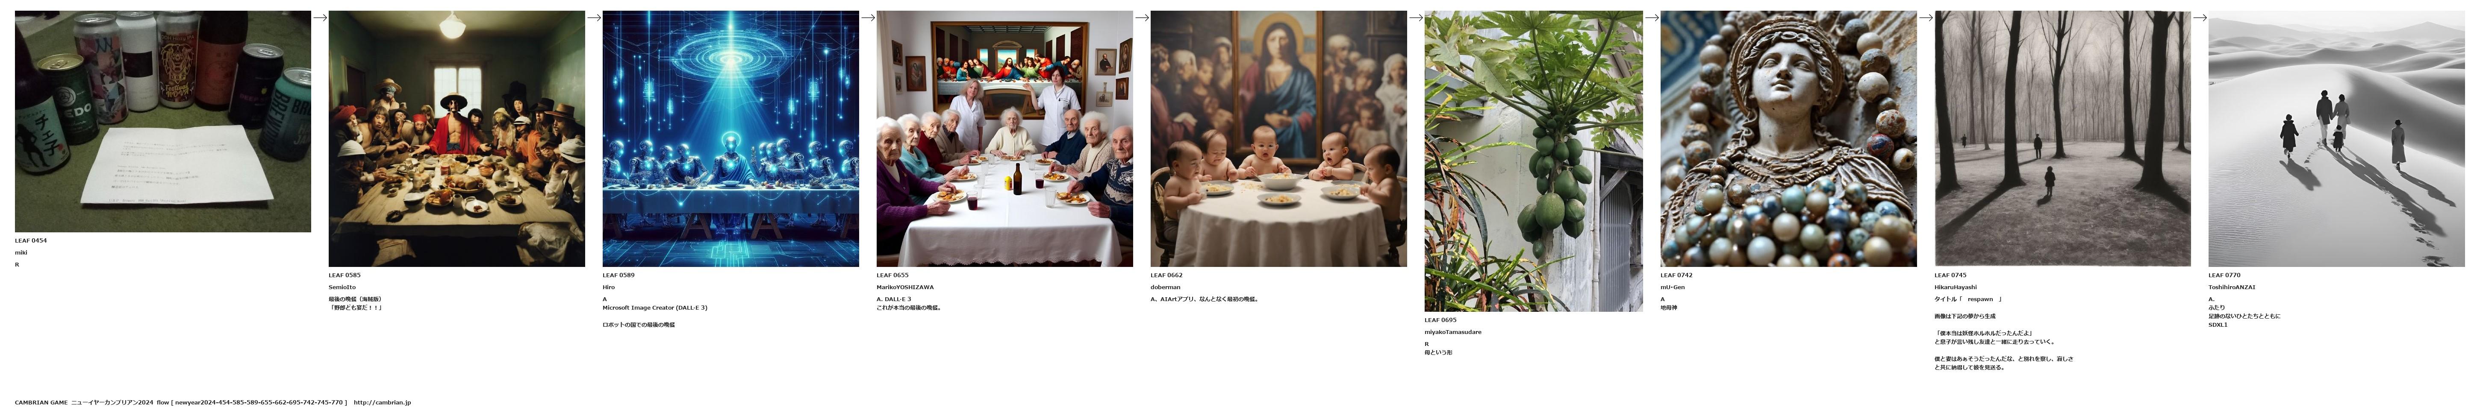Click the LEAF 0454 label
This screenshot has height=413, width=2480.
pyautogui.click(x=31, y=241)
